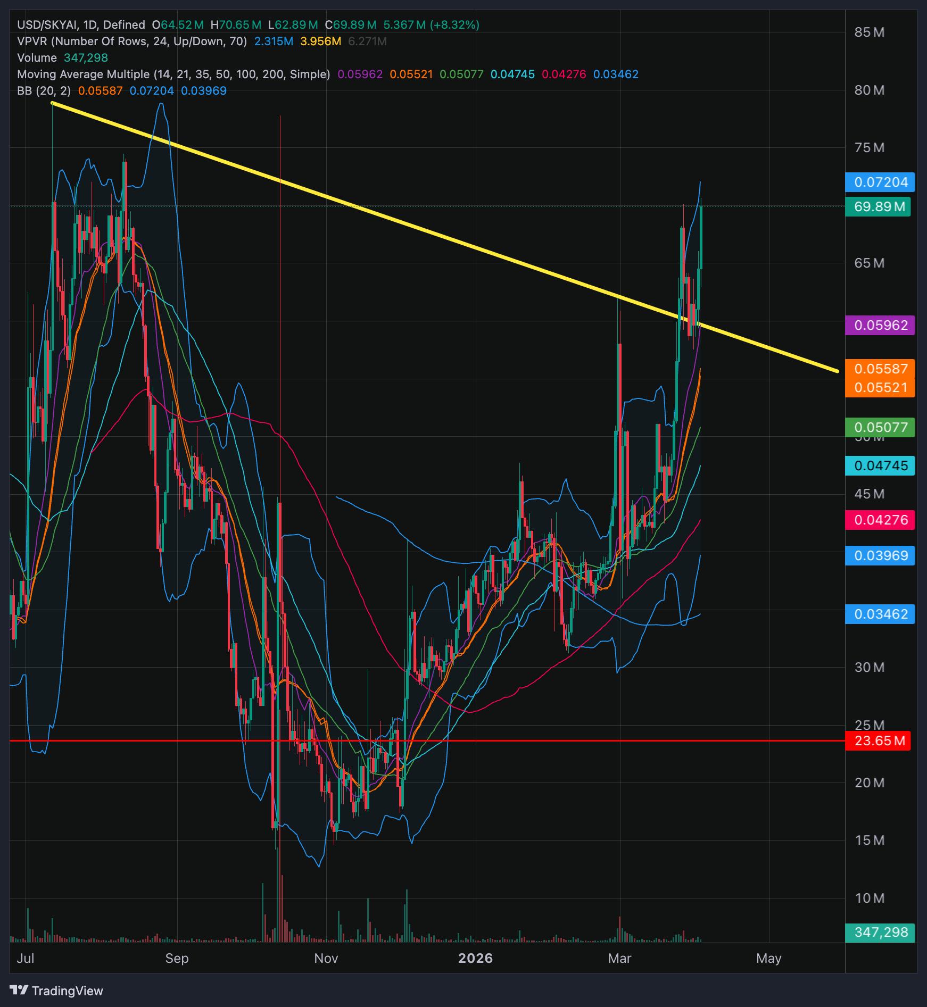Viewport: 927px width, 1007px height.
Task: Click the 2026 label on time axis
Action: 475,958
